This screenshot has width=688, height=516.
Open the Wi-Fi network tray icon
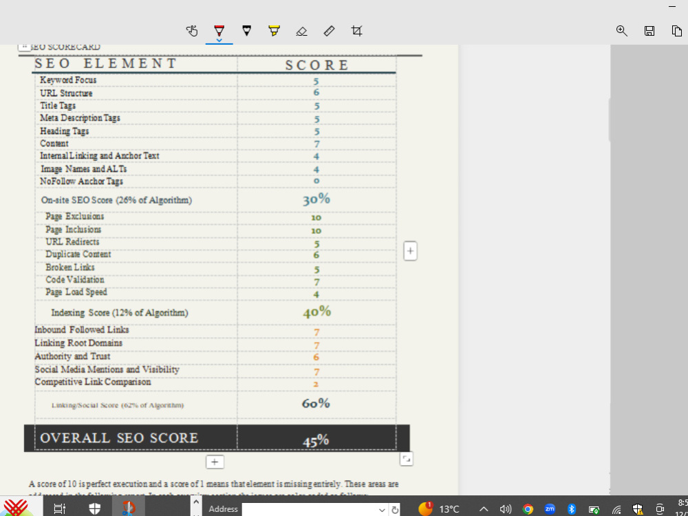[x=616, y=509]
